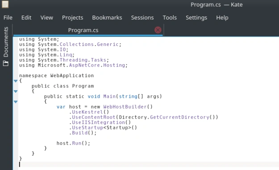The width and height of the screenshot is (279, 170).
Task: Open the Help menu
Action: (222, 18)
